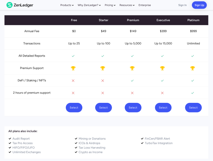213x161 pixels.
Task: Click All Detailed Reports checkmark for Premium
Action: coord(132,56)
